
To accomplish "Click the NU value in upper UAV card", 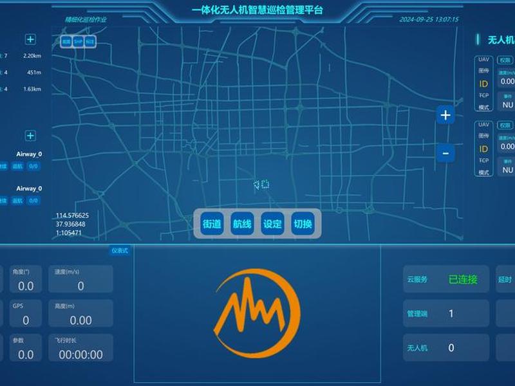I will click(507, 105).
